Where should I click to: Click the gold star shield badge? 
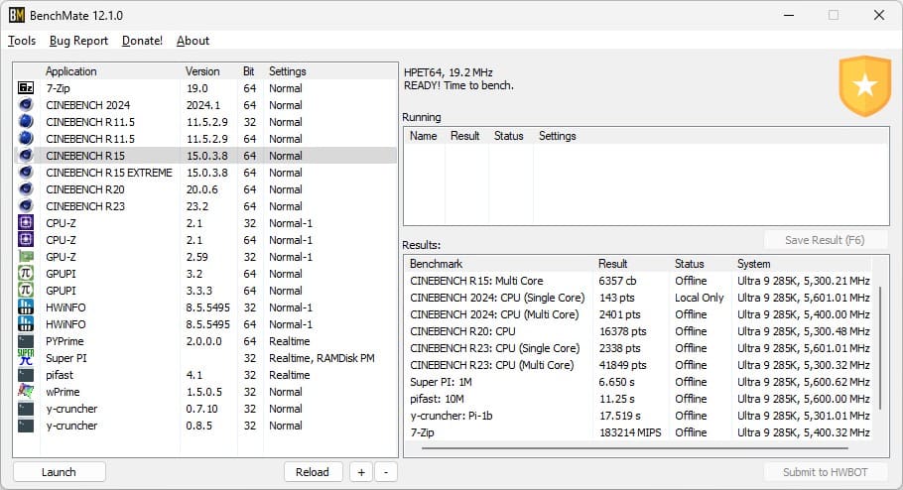pyautogui.click(x=865, y=85)
